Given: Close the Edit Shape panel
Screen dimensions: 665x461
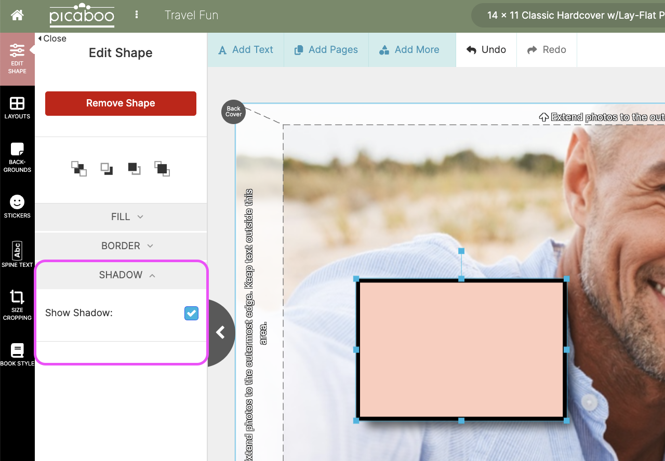Looking at the screenshot, I should pyautogui.click(x=52, y=38).
